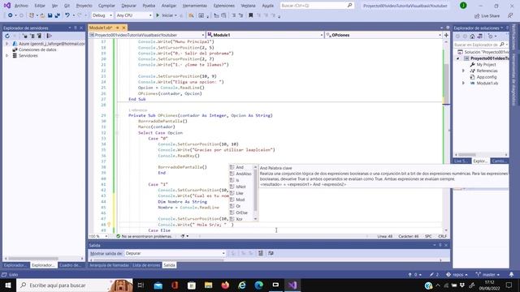Open the Proyecto menu
Screen dimensions: 520x292
(84, 6)
